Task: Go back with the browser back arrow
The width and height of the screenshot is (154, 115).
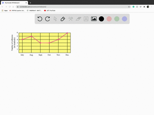Action: click(3, 7)
